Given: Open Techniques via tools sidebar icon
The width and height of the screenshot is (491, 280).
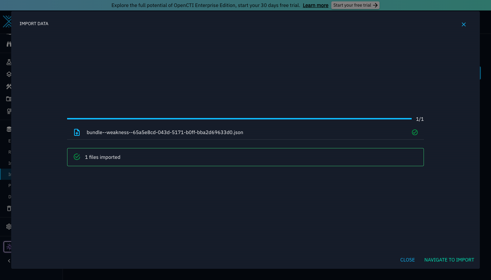Looking at the screenshot, I should pyautogui.click(x=9, y=87).
